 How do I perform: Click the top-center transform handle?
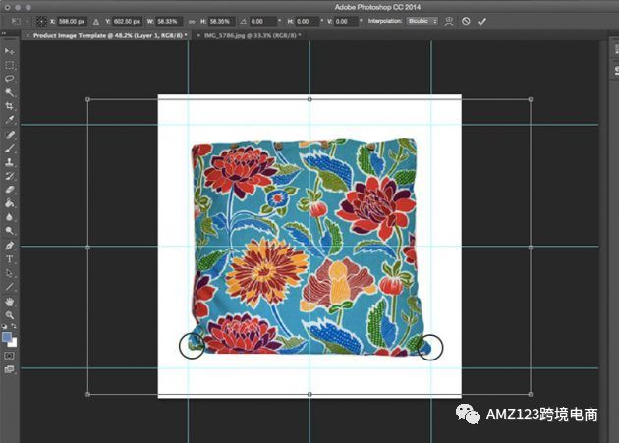click(309, 99)
